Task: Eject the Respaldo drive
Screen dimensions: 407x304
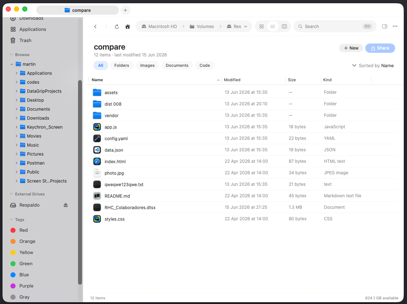Action: pyautogui.click(x=66, y=205)
